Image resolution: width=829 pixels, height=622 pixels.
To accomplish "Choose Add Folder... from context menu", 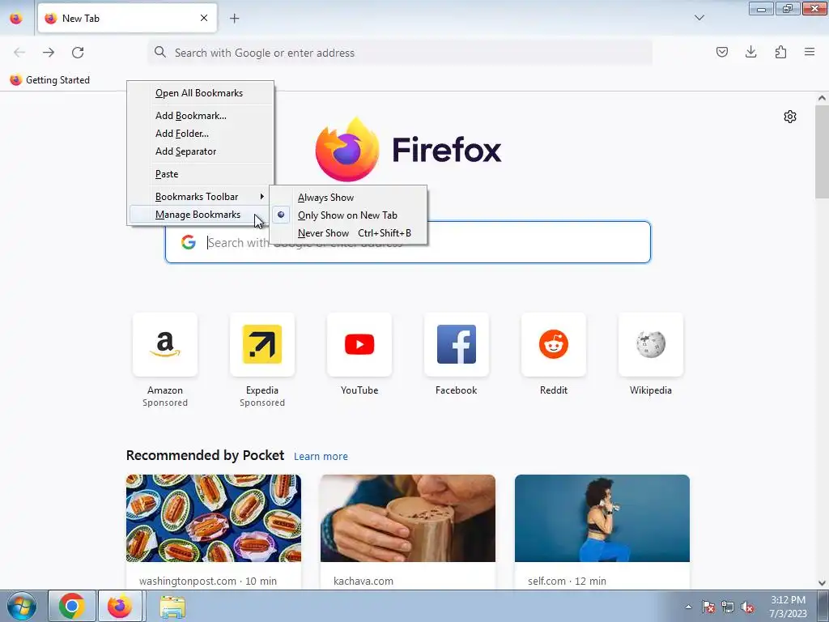I will pyautogui.click(x=201, y=134).
